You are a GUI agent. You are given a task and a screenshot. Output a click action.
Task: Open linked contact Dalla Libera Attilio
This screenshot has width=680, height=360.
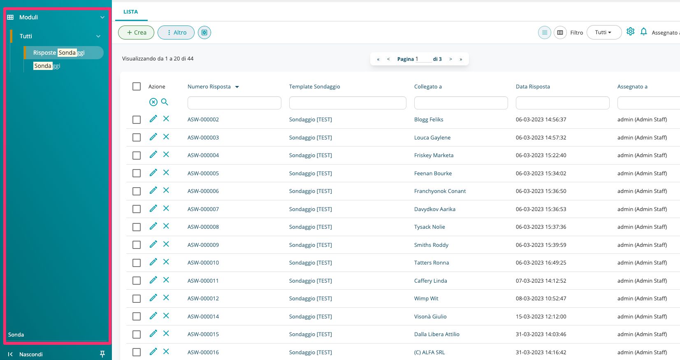[436, 334]
